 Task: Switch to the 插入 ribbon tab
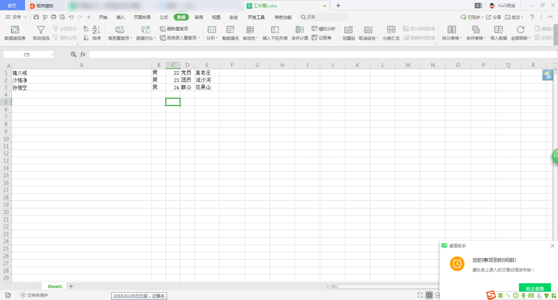click(120, 17)
